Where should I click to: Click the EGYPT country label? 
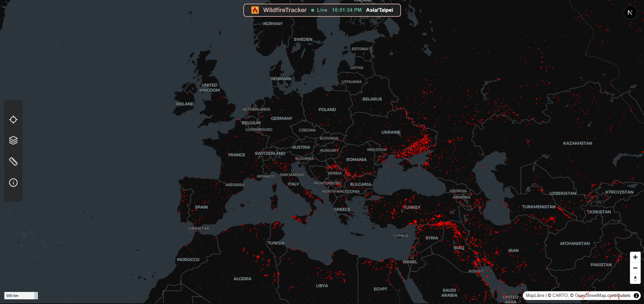[x=381, y=289]
